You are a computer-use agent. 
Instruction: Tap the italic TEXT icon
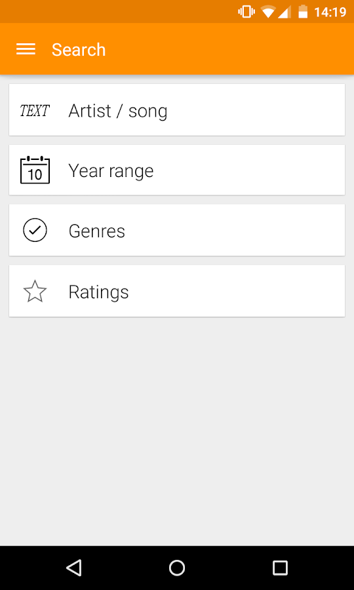point(35,111)
